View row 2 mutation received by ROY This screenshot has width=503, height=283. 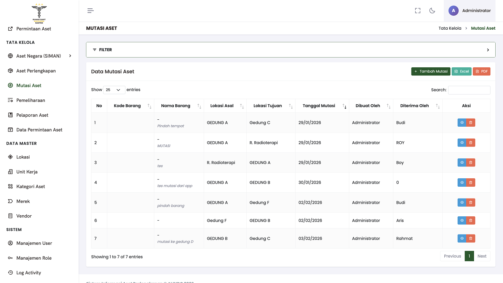coord(462,143)
